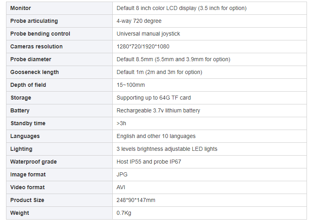Screen dimensions: 321x222
Task: Select the Cameras resolution label
Action: point(37,46)
